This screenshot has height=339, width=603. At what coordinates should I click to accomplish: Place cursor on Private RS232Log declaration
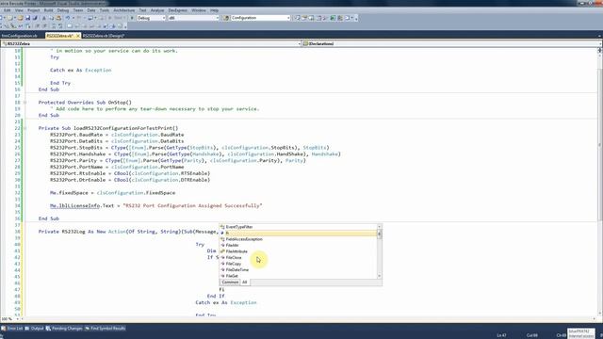[129, 232]
